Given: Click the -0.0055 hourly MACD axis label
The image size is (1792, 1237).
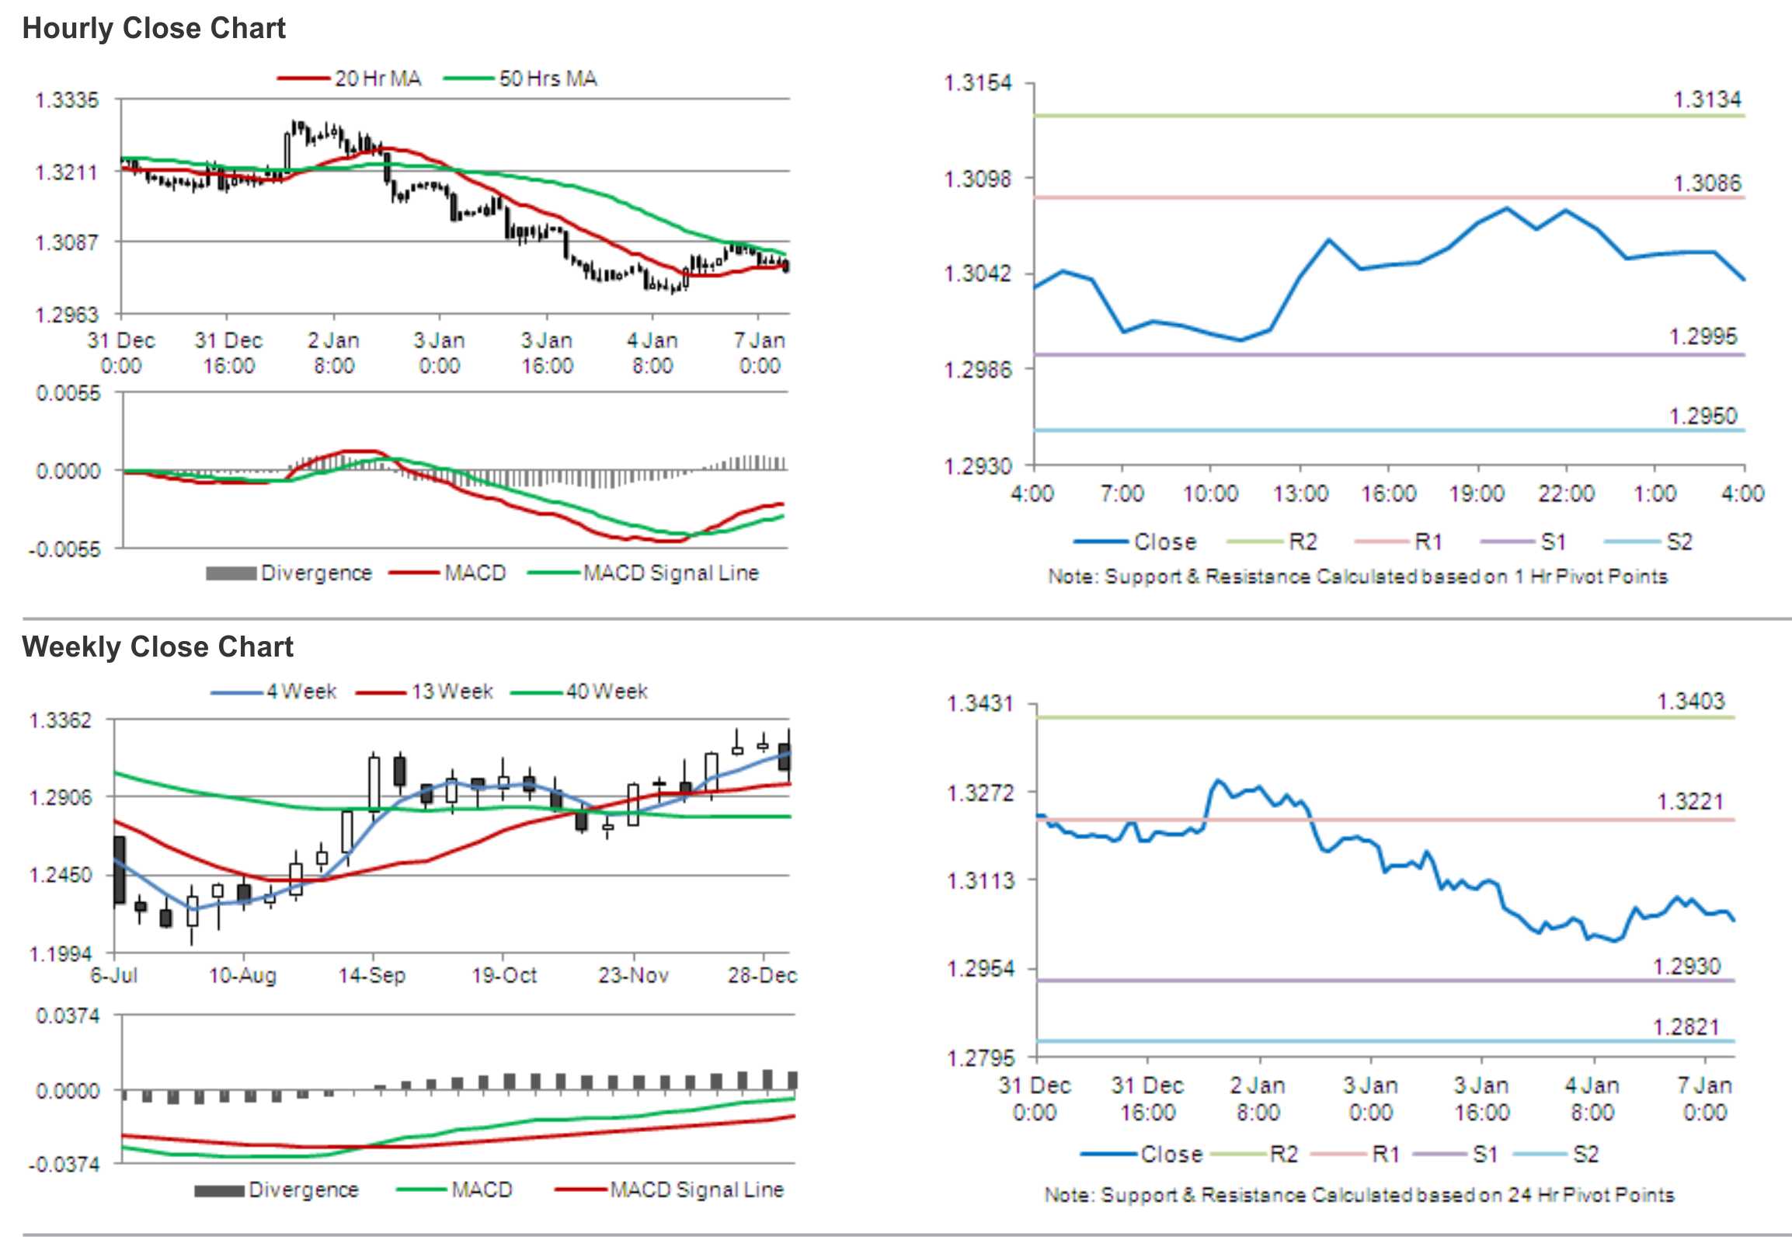Looking at the screenshot, I should 65,550.
